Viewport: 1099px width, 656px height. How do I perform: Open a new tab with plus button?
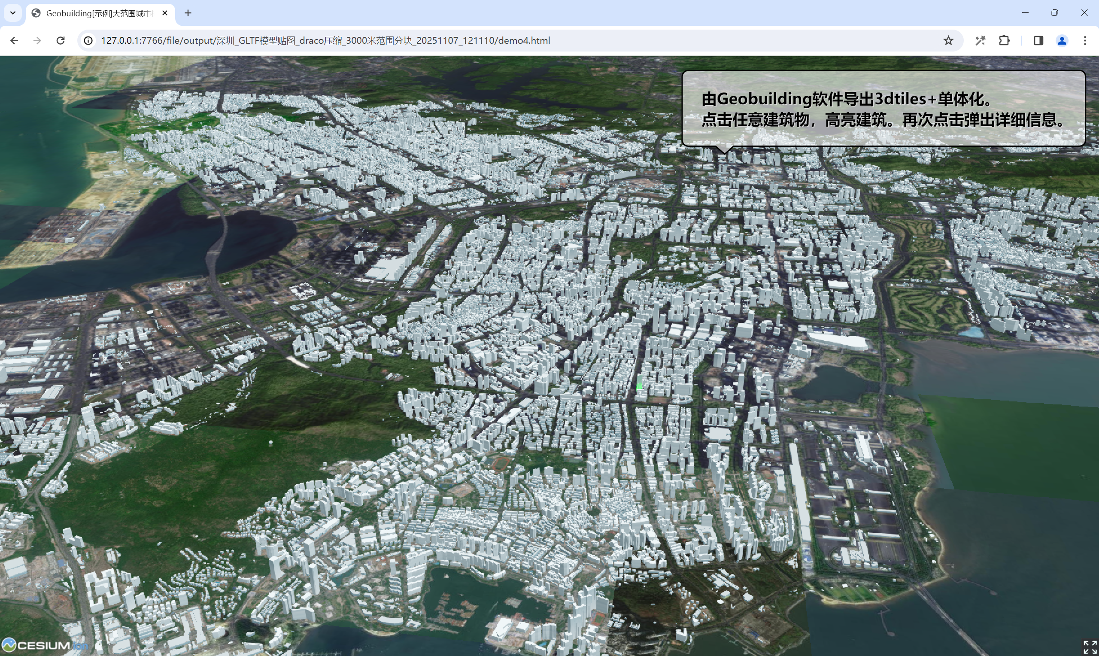pos(188,13)
